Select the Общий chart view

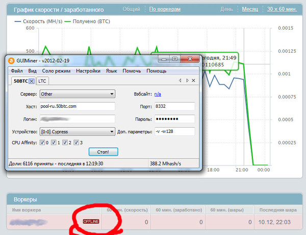click(x=131, y=9)
